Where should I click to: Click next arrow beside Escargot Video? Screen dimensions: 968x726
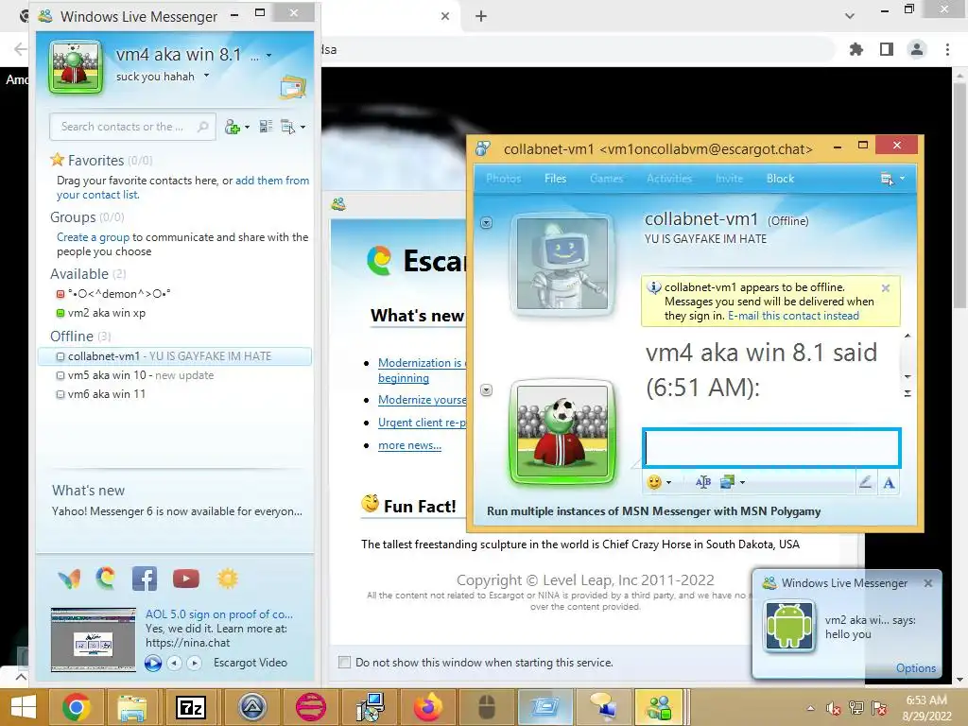[x=194, y=663]
